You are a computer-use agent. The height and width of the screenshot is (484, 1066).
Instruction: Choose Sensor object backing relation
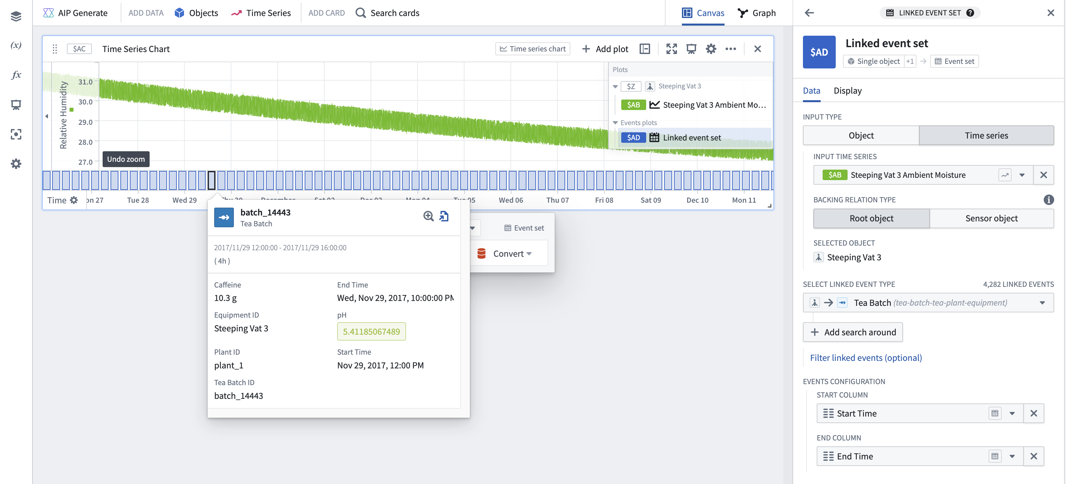pos(991,218)
